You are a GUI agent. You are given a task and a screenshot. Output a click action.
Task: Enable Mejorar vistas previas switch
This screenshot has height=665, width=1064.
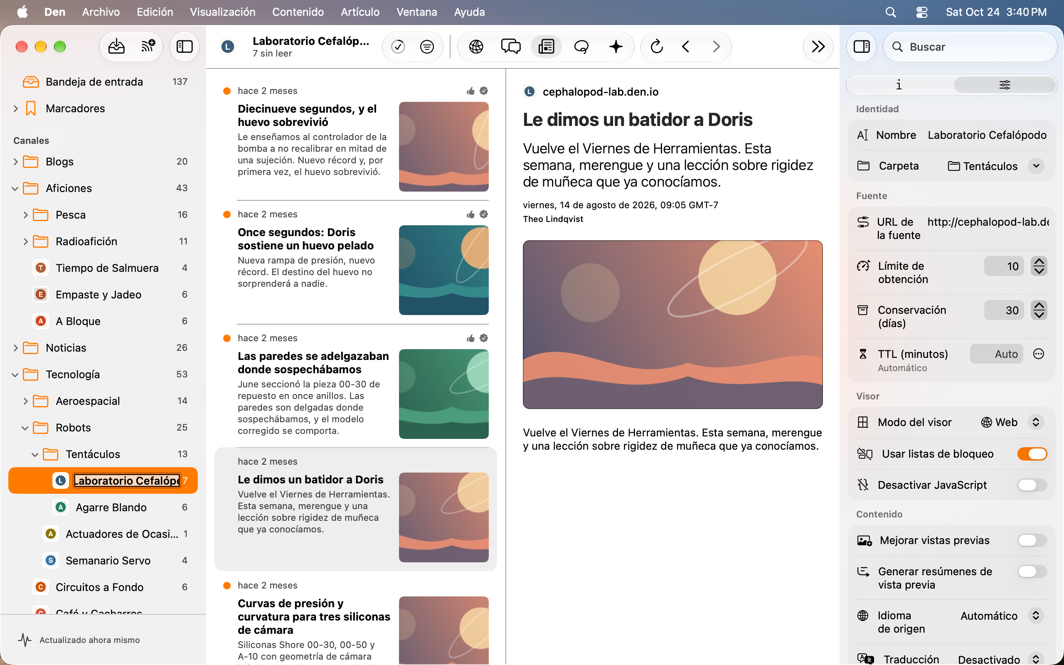click(x=1032, y=540)
